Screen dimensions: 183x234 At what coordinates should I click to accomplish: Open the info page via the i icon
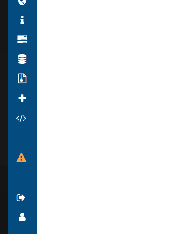coord(22,19)
